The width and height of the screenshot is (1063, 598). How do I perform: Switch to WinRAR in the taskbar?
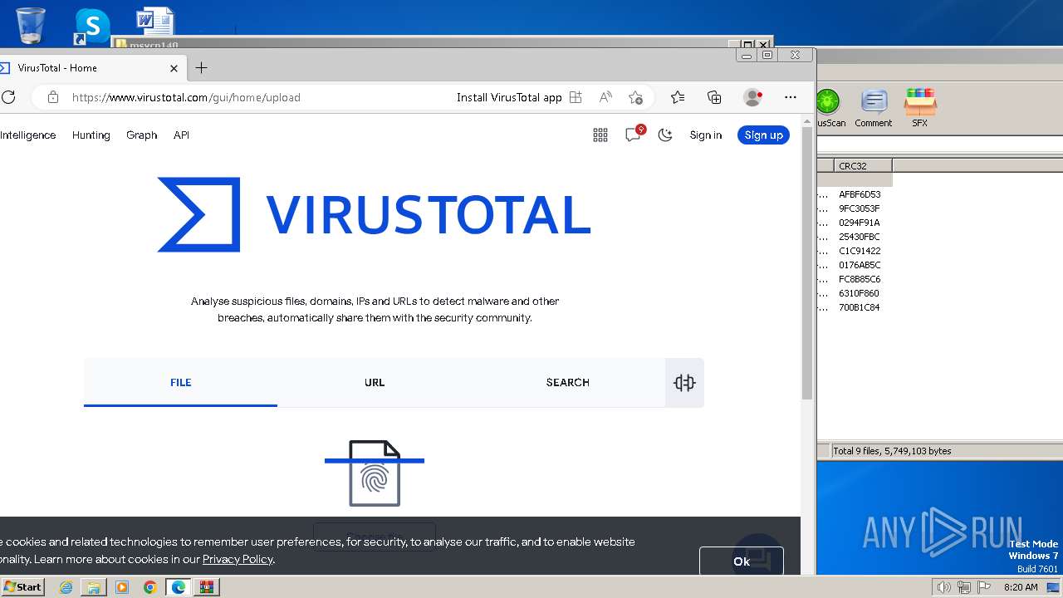[207, 587]
